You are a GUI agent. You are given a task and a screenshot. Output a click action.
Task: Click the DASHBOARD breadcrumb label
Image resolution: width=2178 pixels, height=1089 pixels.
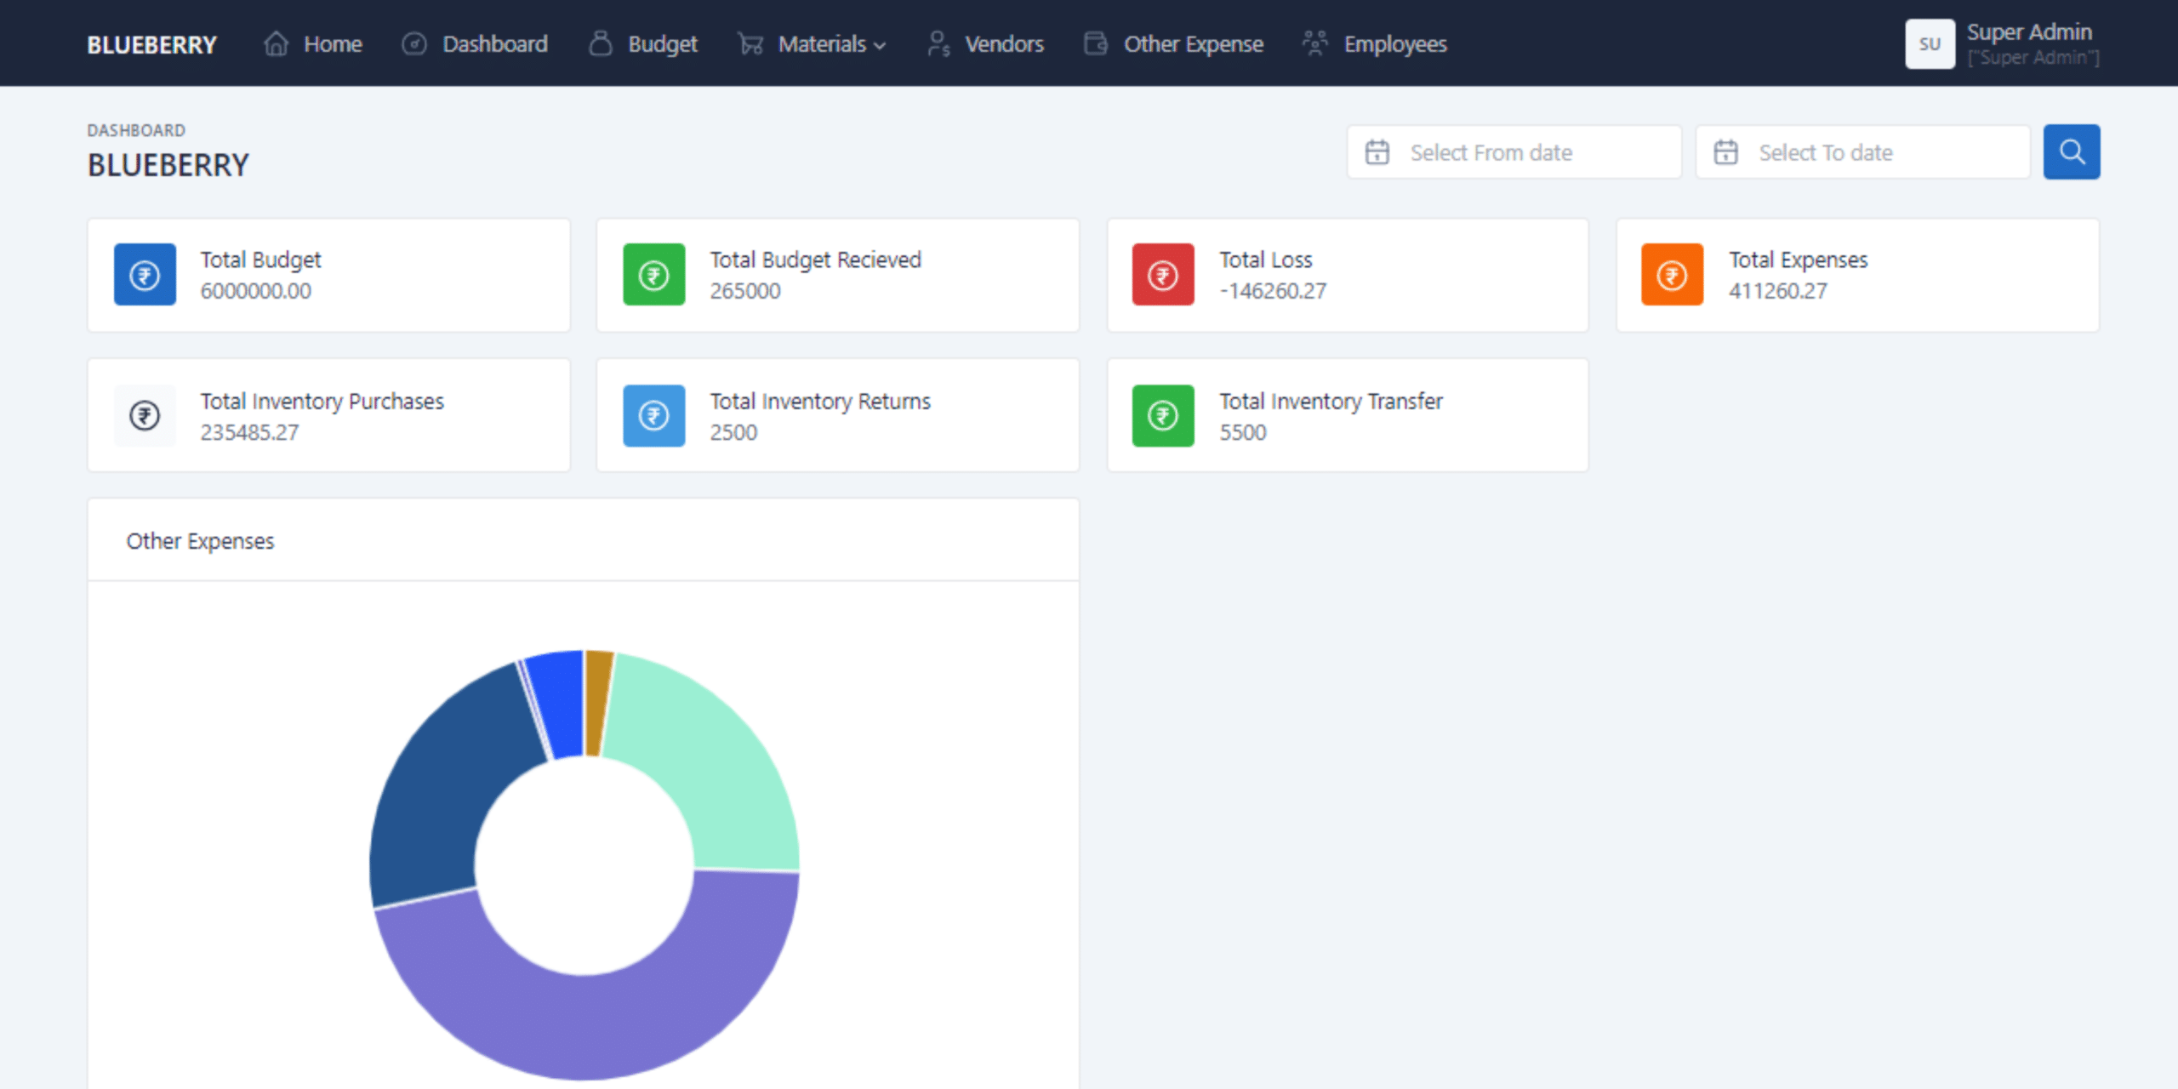(x=136, y=130)
